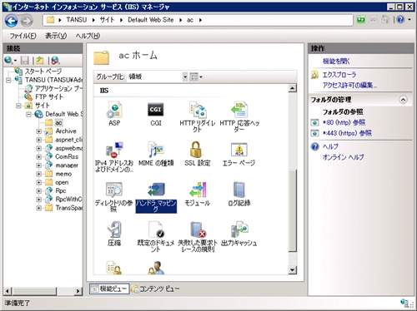Select the manager tree item

tap(67, 165)
